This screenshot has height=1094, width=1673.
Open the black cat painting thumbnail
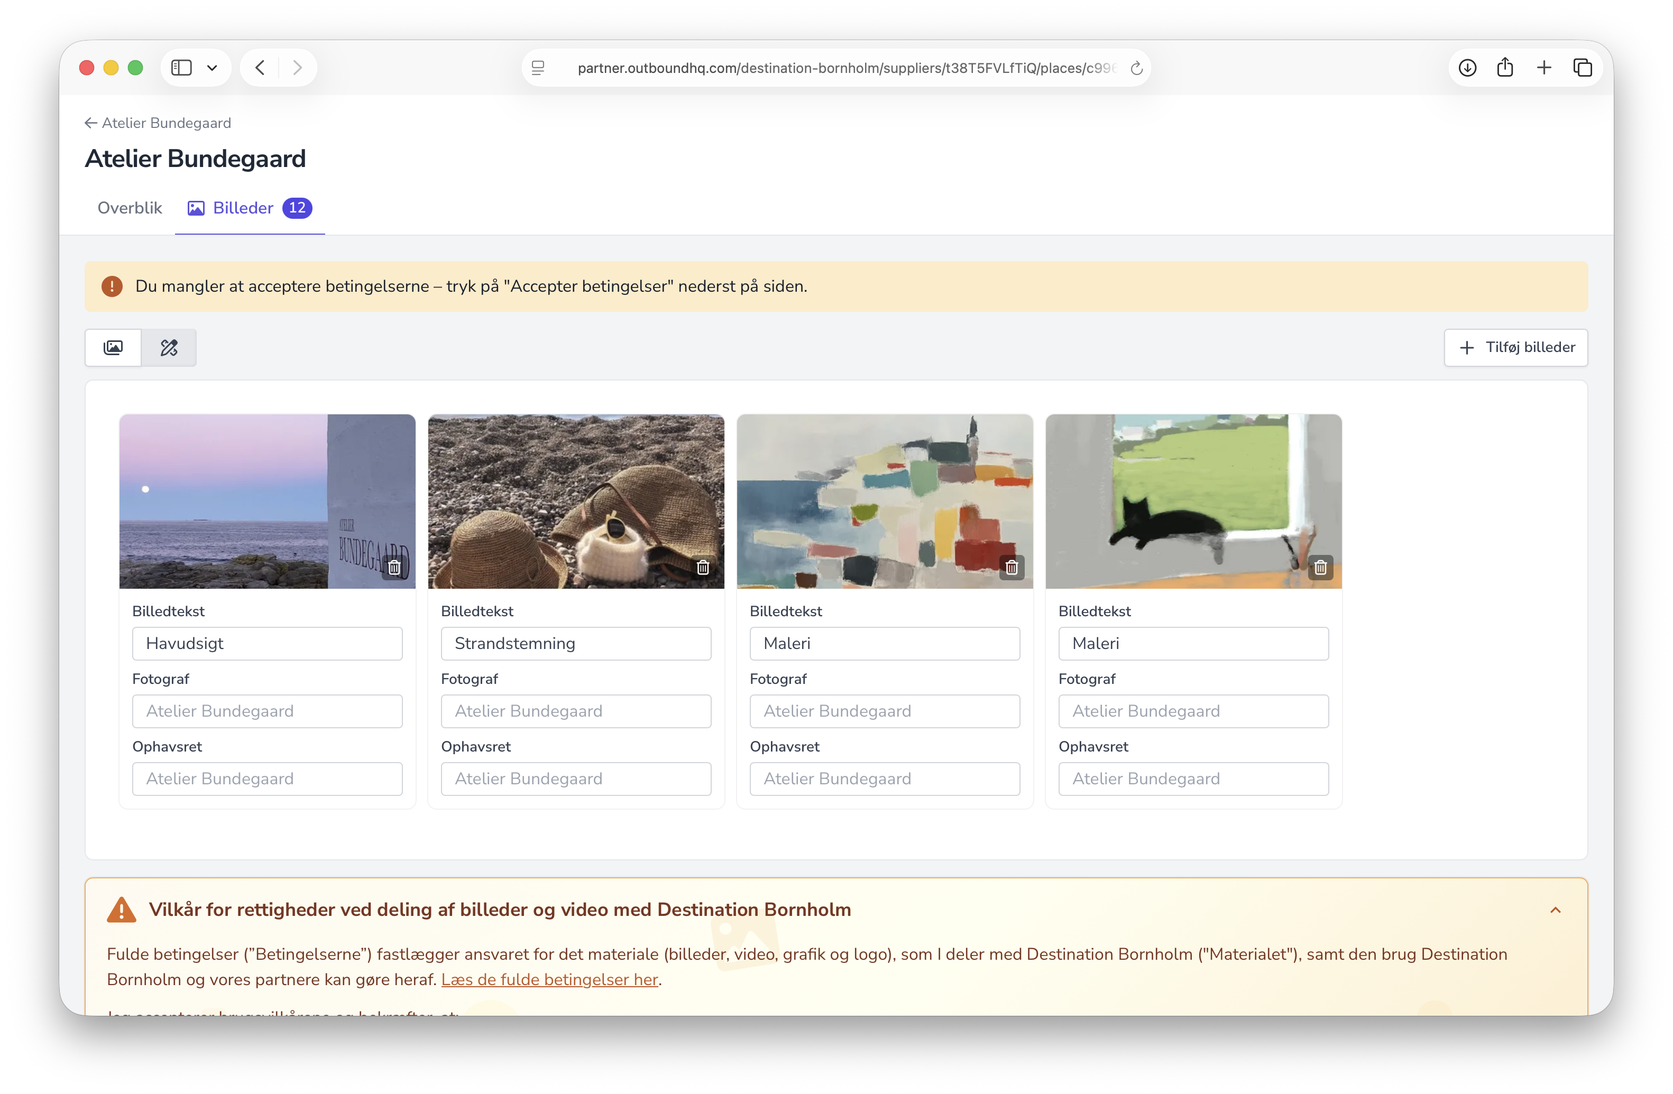tap(1193, 501)
